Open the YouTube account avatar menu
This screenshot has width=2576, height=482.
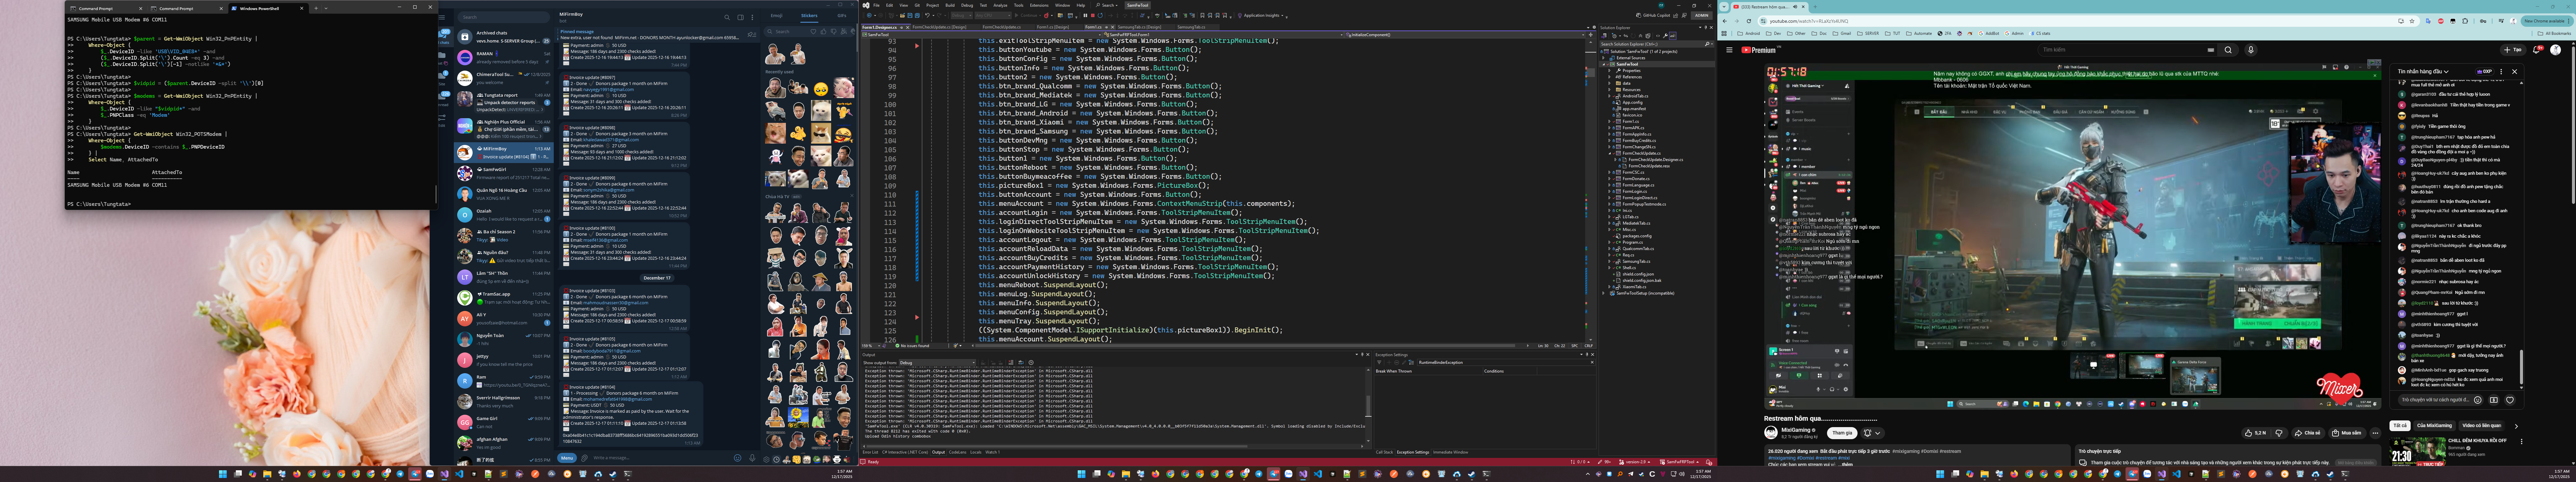point(2556,50)
